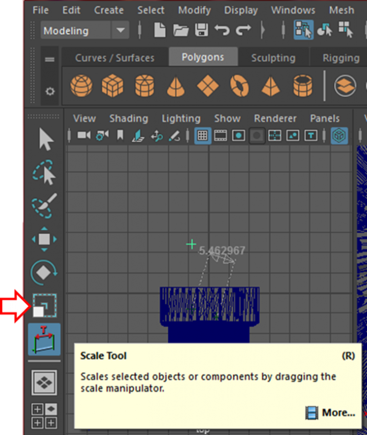Toggle the Safe Title display
The image size is (367, 435).
pyautogui.click(x=311, y=135)
